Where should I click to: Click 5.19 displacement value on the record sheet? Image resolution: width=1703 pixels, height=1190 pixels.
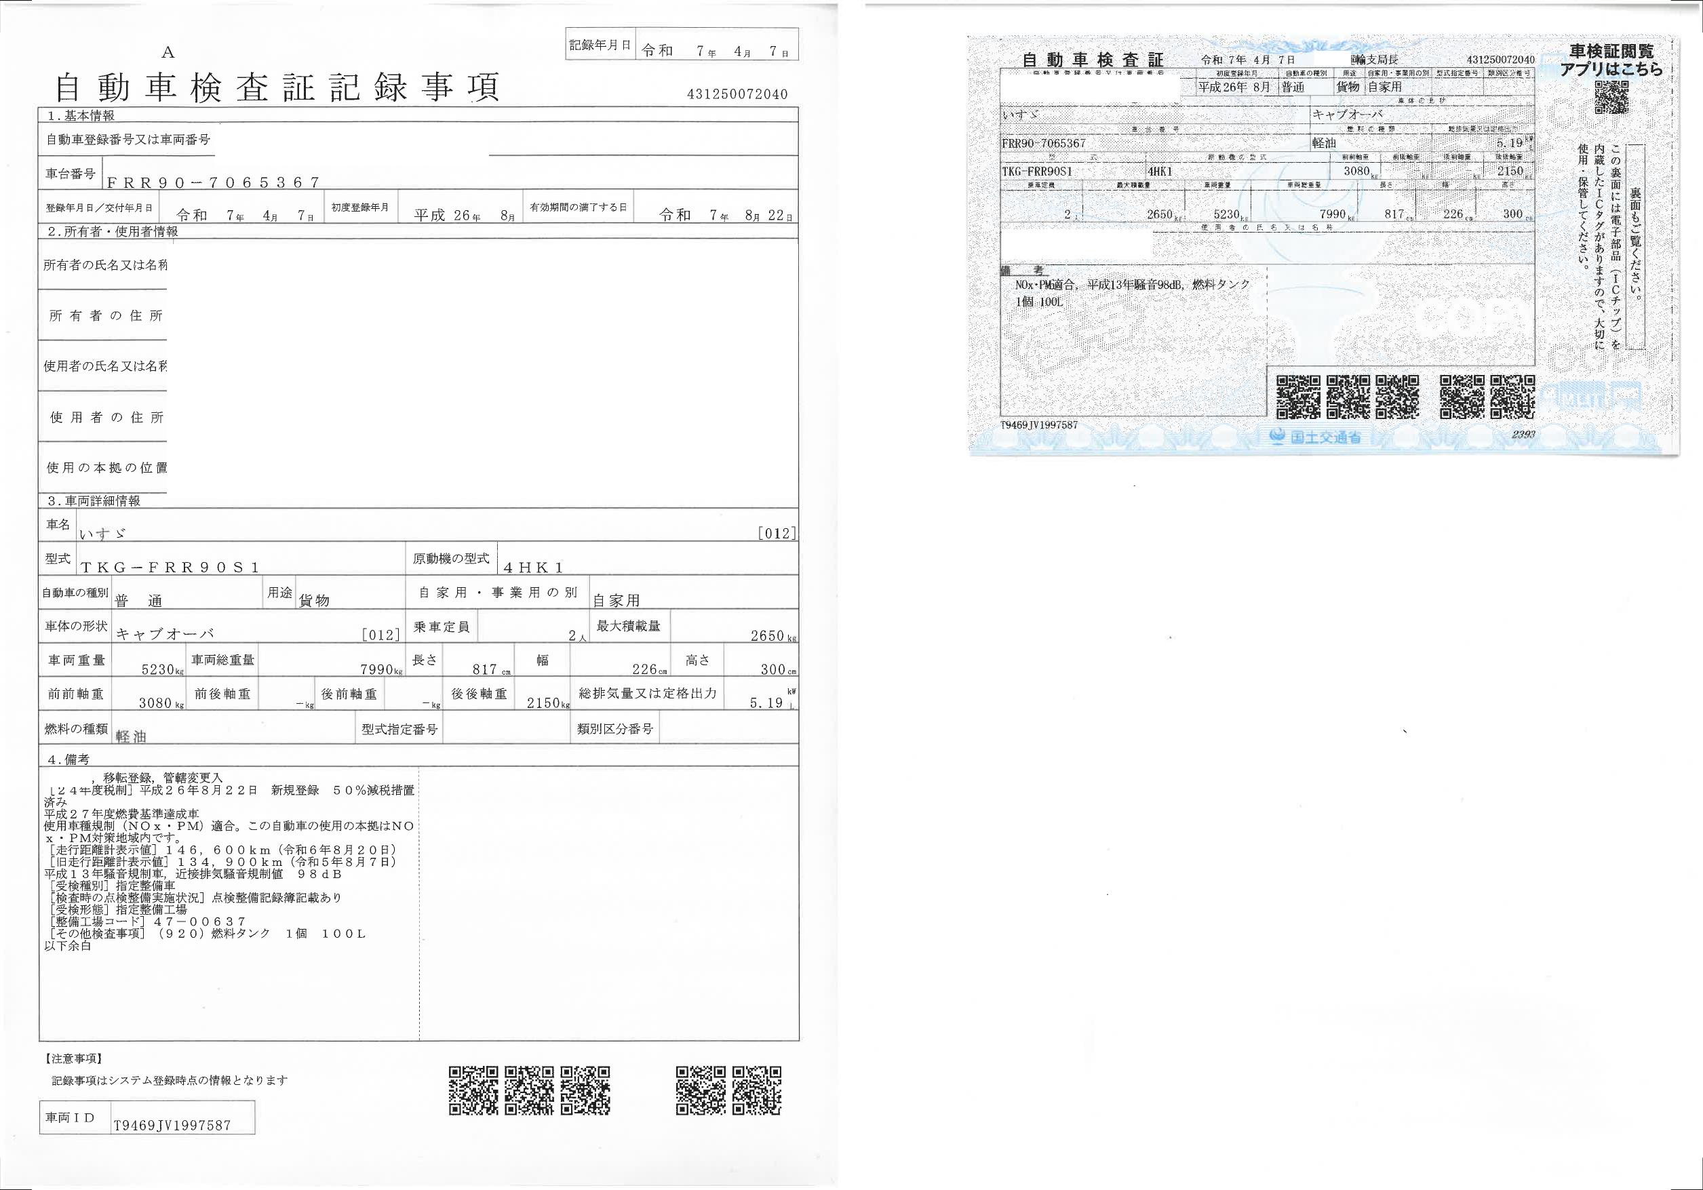[766, 703]
